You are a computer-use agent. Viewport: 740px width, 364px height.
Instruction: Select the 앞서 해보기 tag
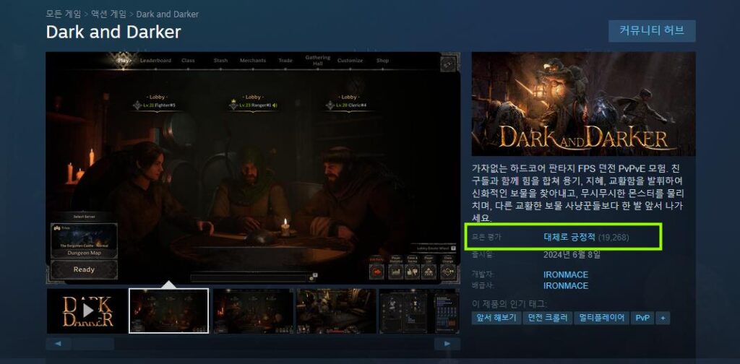pyautogui.click(x=496, y=318)
